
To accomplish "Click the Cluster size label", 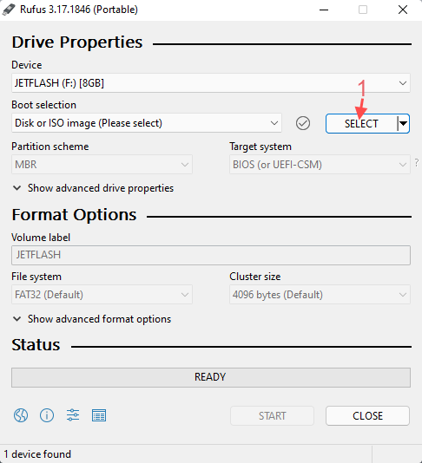I will (x=255, y=277).
